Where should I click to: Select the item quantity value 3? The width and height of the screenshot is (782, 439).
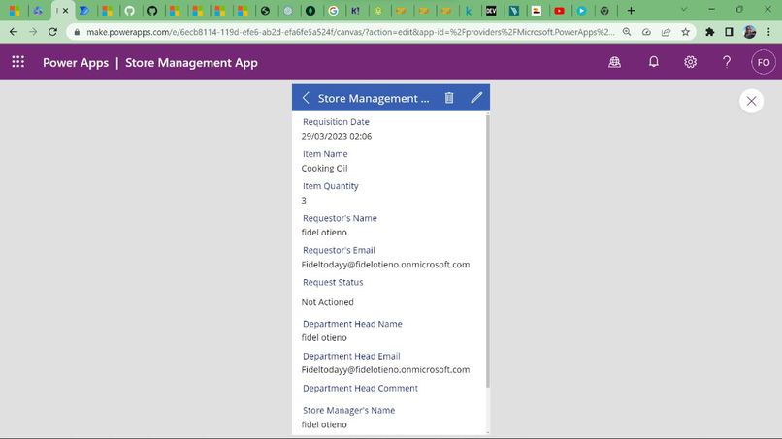[304, 201]
